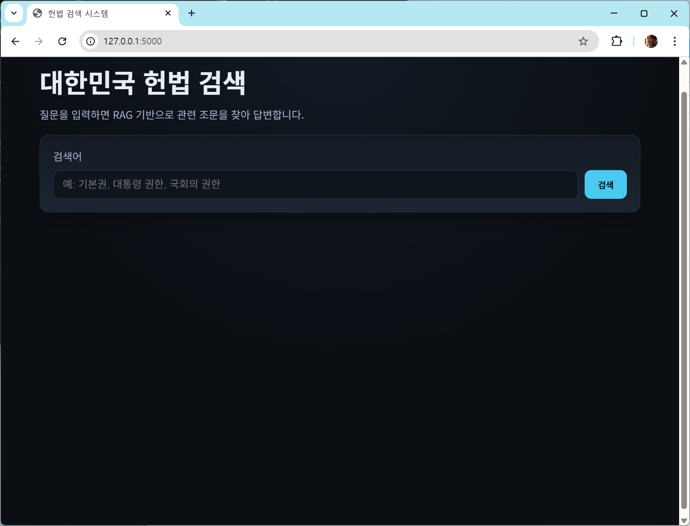The width and height of the screenshot is (690, 526).
Task: Close the 헌법 검색 시스템 tab
Action: pos(168,13)
